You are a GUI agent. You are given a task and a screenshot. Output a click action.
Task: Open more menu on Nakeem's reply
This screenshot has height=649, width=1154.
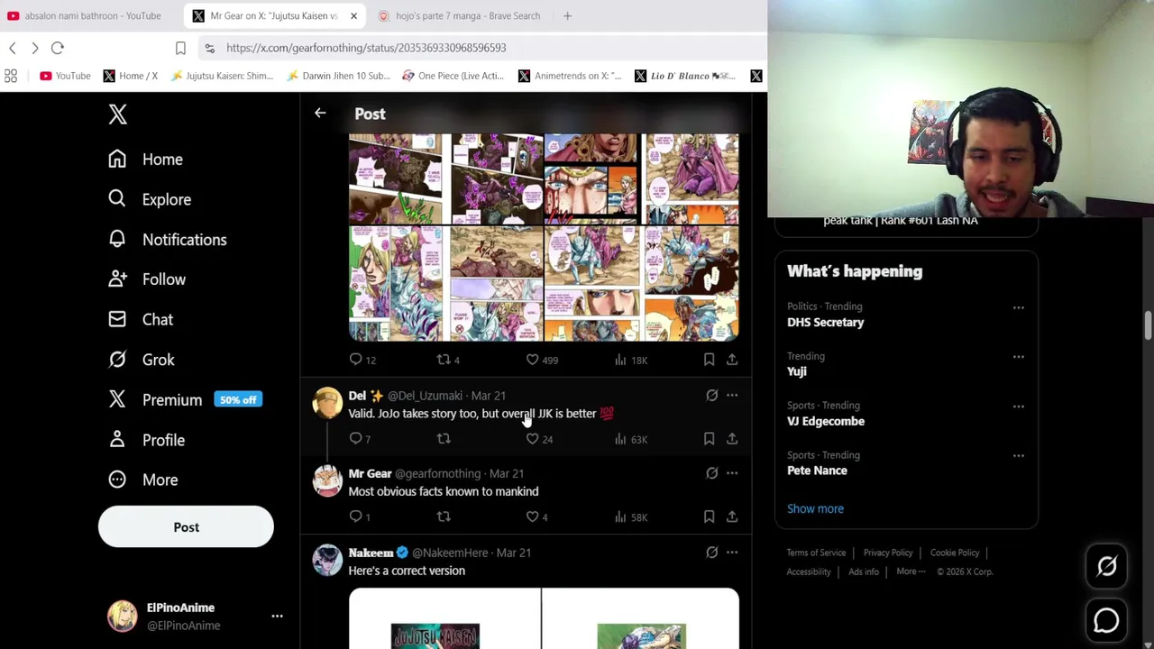tap(732, 553)
